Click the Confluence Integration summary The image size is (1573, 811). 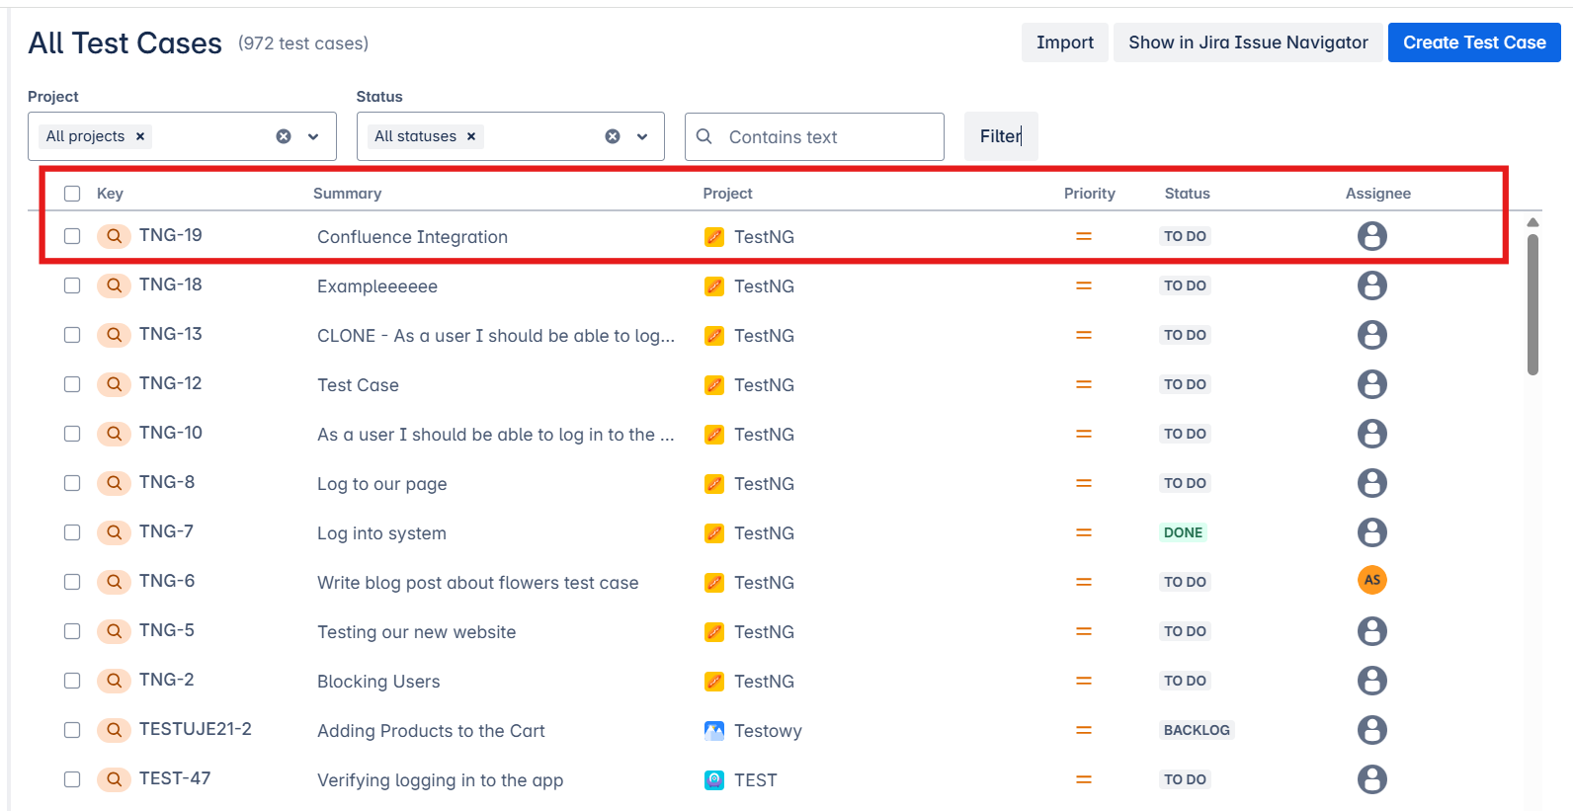(412, 237)
